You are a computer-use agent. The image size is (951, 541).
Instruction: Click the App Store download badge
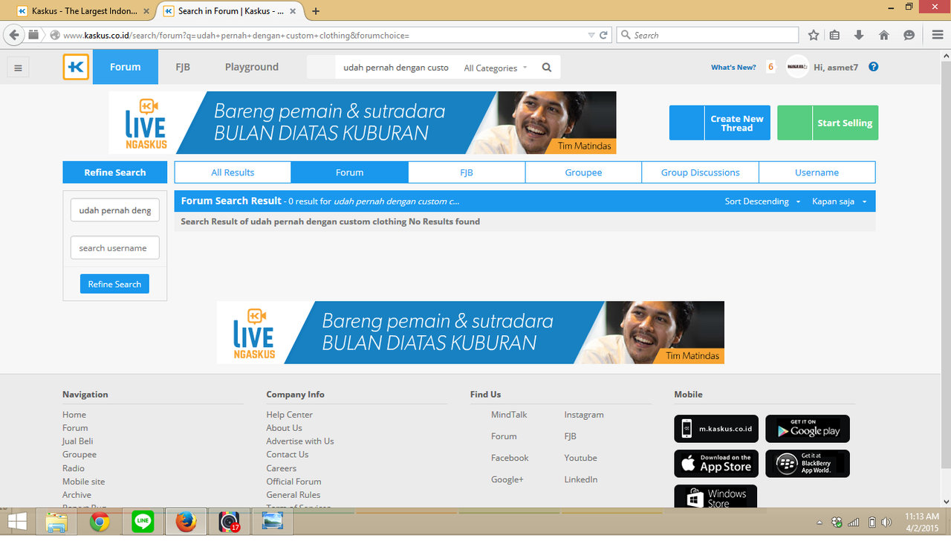click(716, 463)
